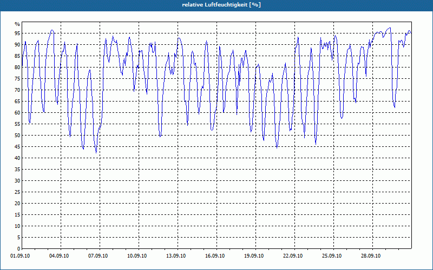This screenshot has height=270, width=433.
Task: Click the % unit label on y-axis
Action: (17, 24)
